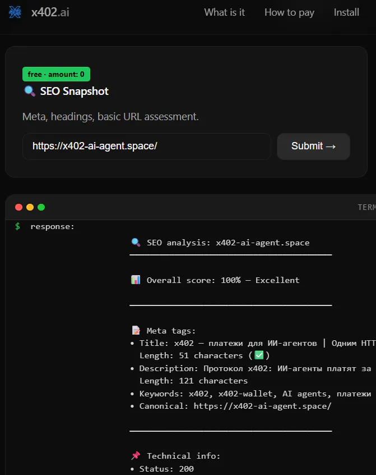
Task: Open the Install menu item
Action: click(x=346, y=12)
